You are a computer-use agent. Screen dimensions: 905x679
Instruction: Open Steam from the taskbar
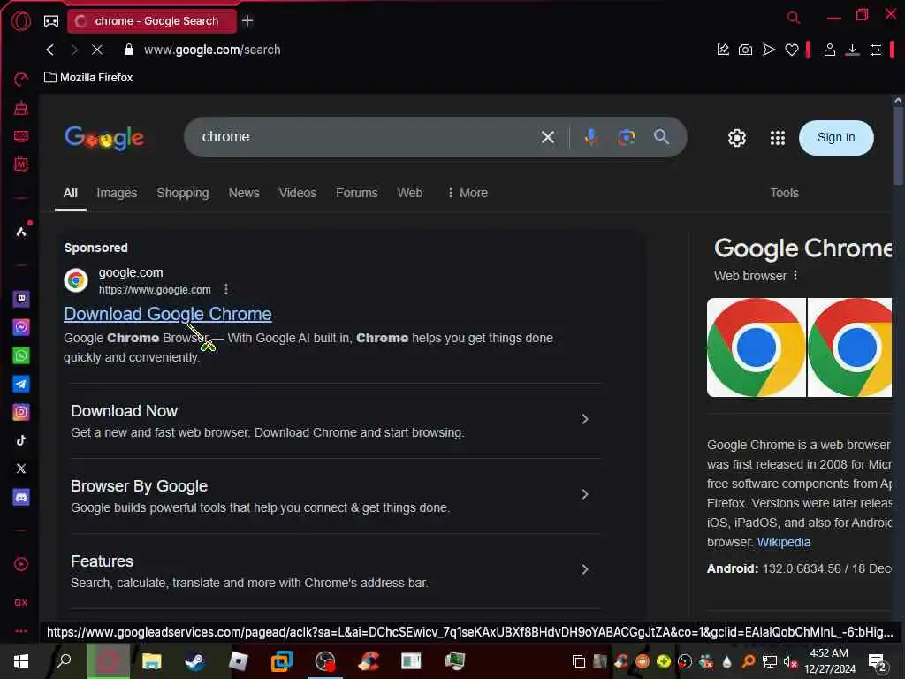194,661
